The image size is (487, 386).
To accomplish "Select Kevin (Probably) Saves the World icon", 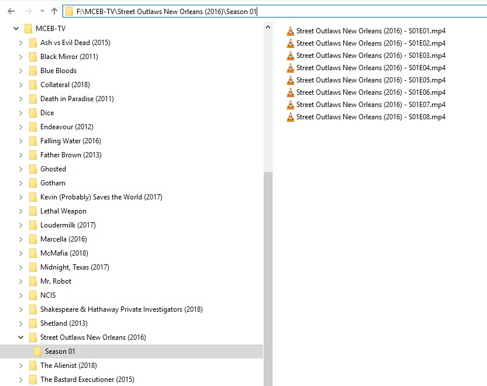I will (x=33, y=197).
